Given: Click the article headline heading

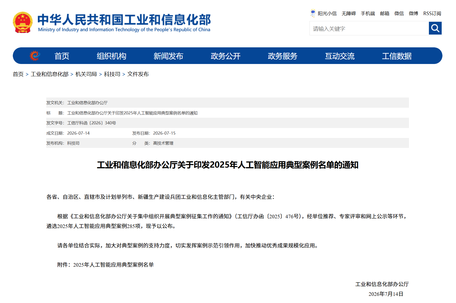Looking at the screenshot, I should (228, 165).
